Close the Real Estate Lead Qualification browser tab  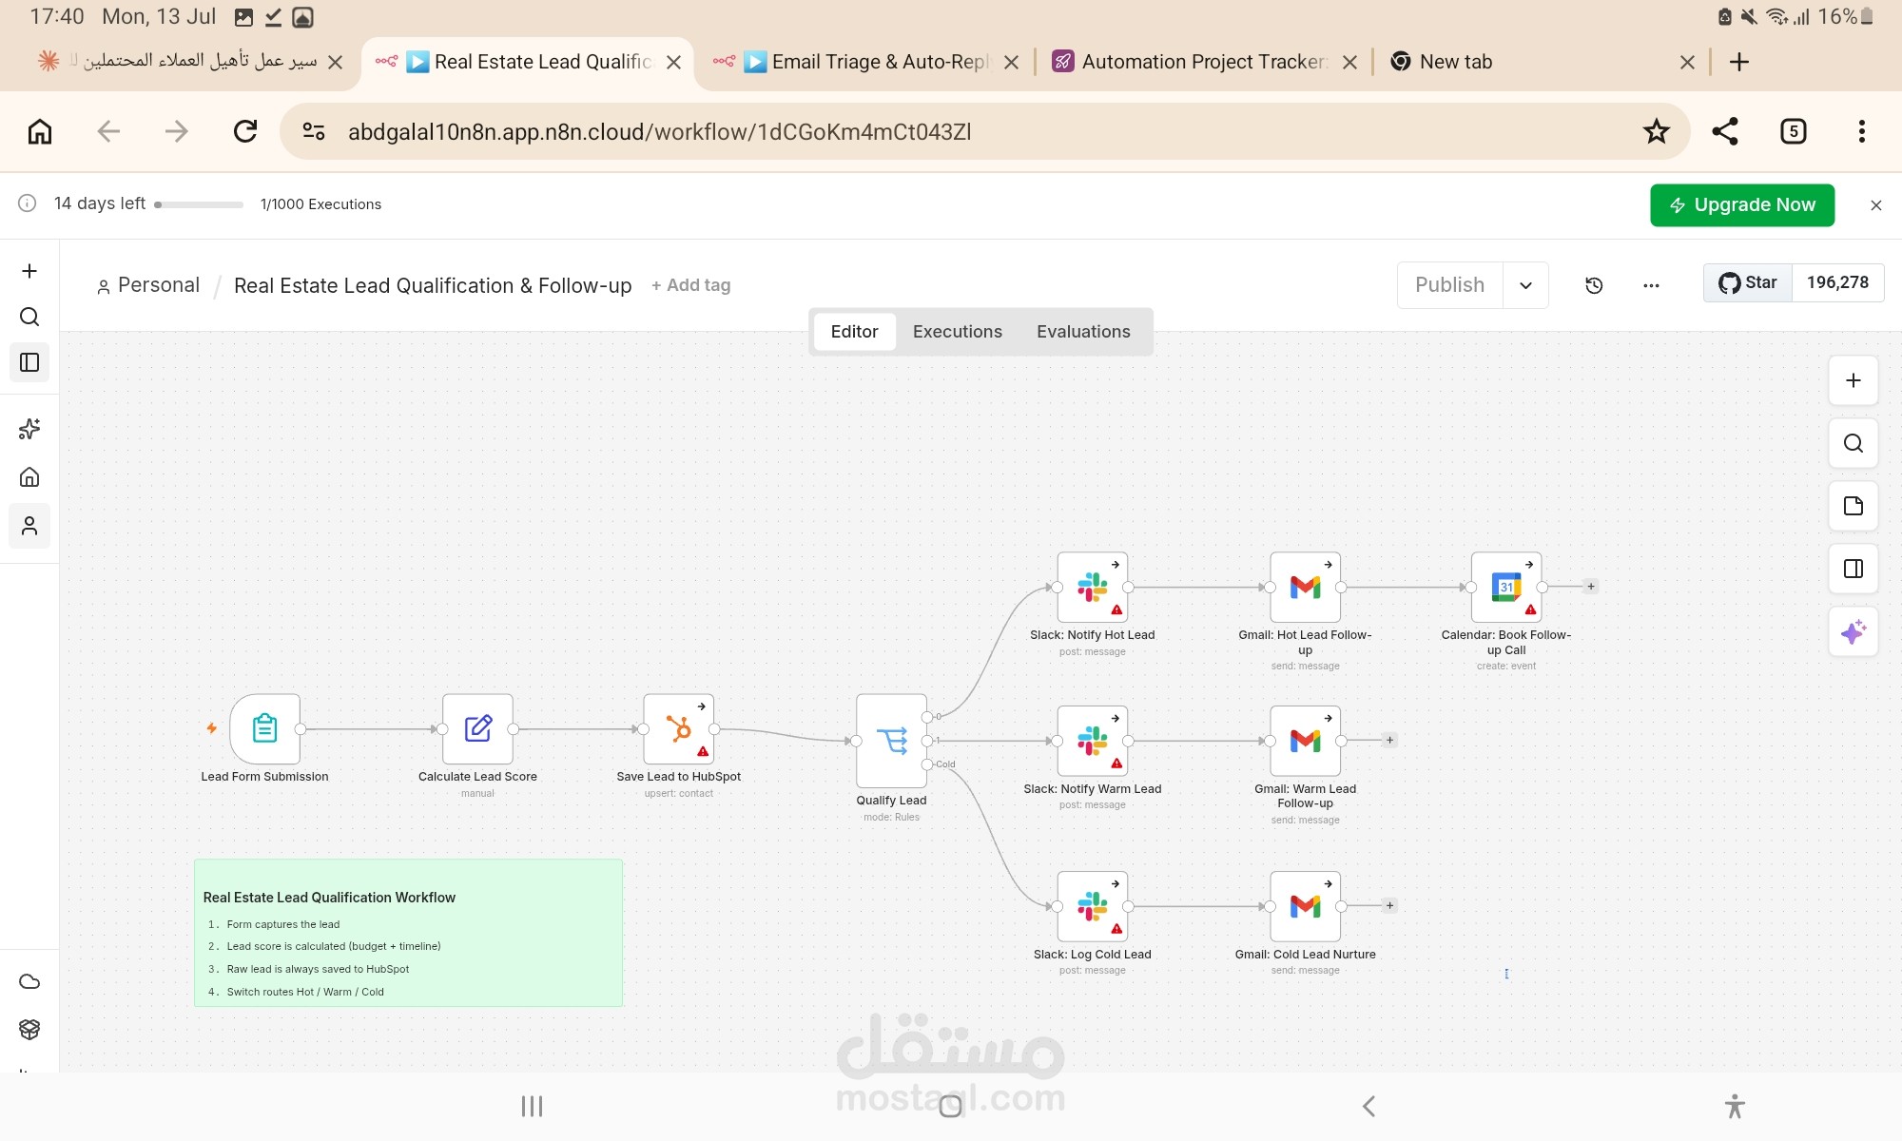click(x=673, y=62)
